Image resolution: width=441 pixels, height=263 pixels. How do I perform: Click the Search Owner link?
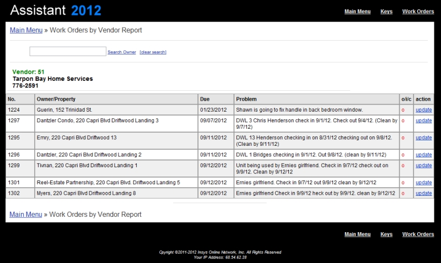[122, 52]
